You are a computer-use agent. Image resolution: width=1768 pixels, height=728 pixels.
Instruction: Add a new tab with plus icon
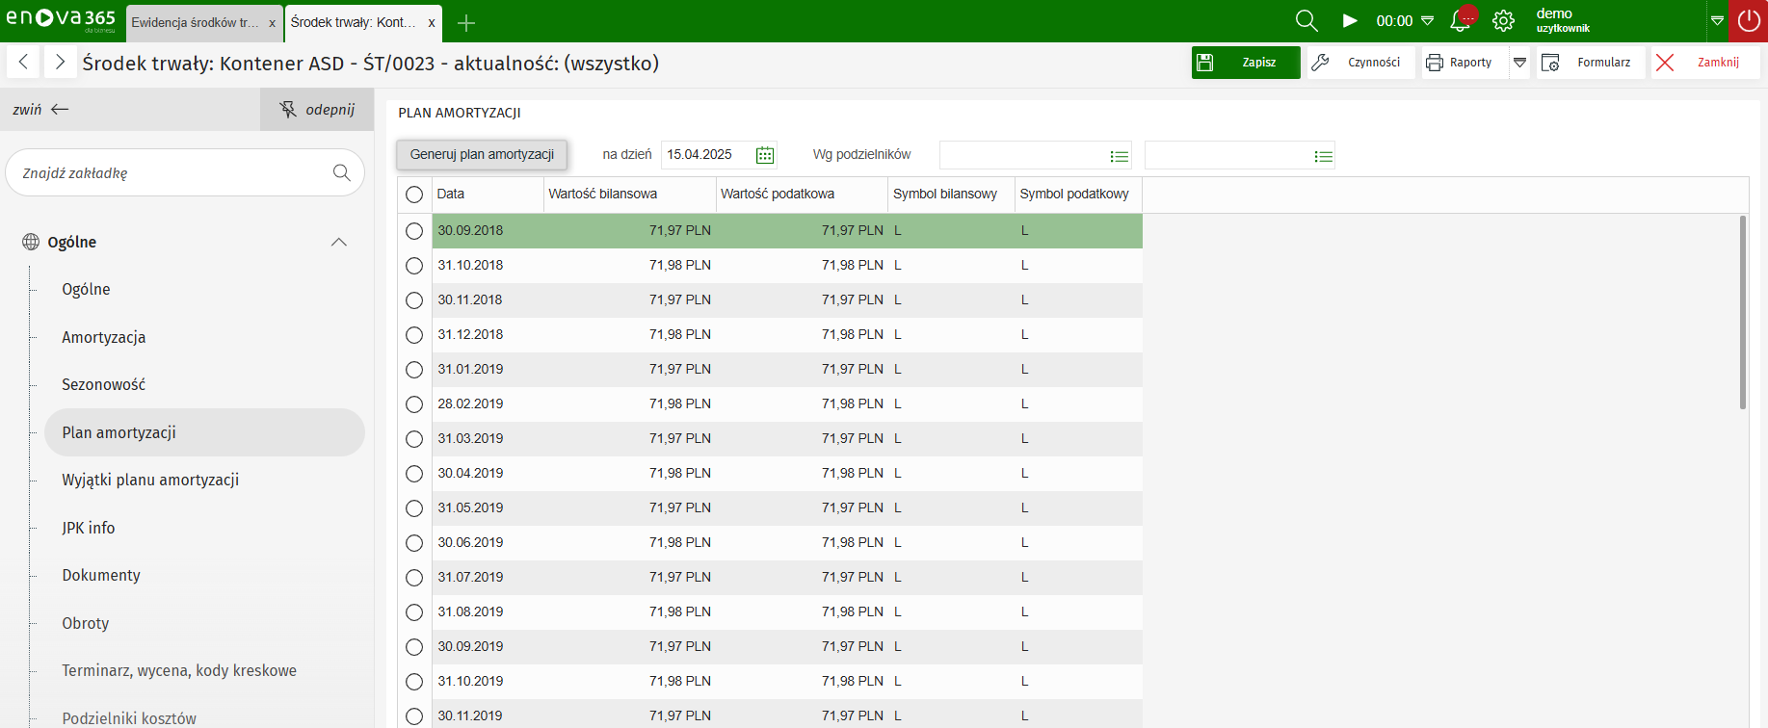[x=466, y=22]
